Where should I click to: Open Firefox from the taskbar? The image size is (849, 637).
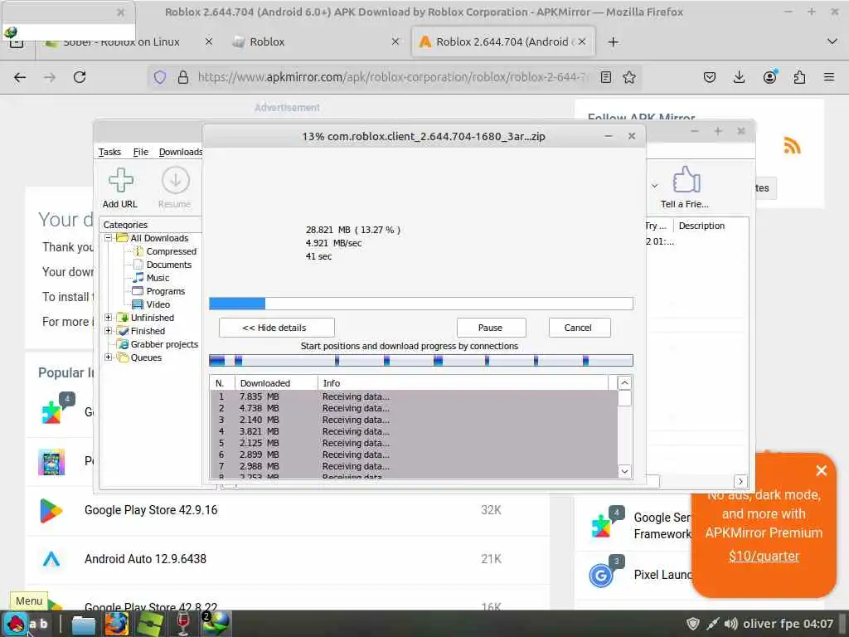point(116,624)
